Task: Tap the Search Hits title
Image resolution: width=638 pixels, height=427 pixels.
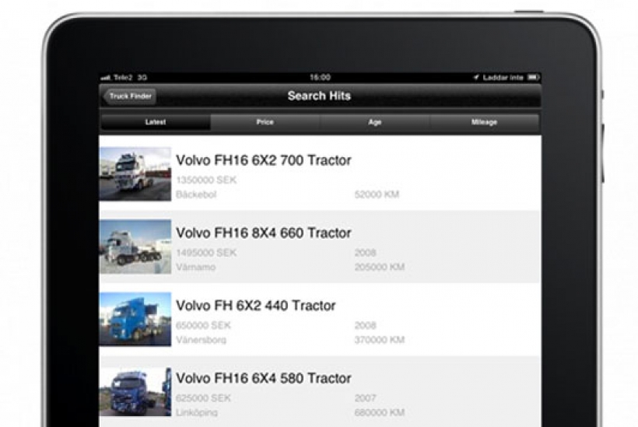Action: pos(319,96)
